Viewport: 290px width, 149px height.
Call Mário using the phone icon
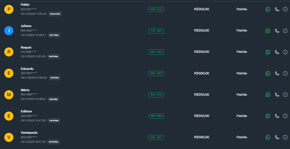277,95
